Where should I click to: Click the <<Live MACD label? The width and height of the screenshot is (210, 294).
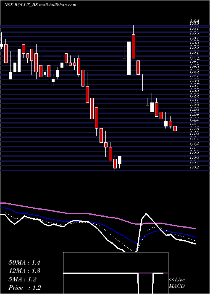(x=177, y=283)
